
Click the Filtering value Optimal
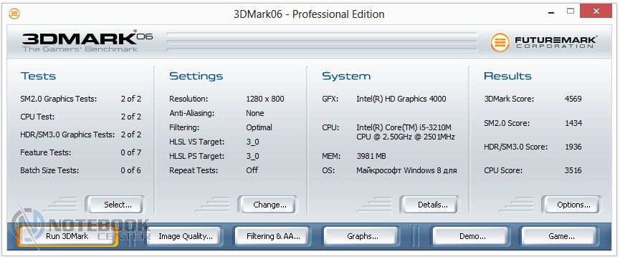pos(259,127)
